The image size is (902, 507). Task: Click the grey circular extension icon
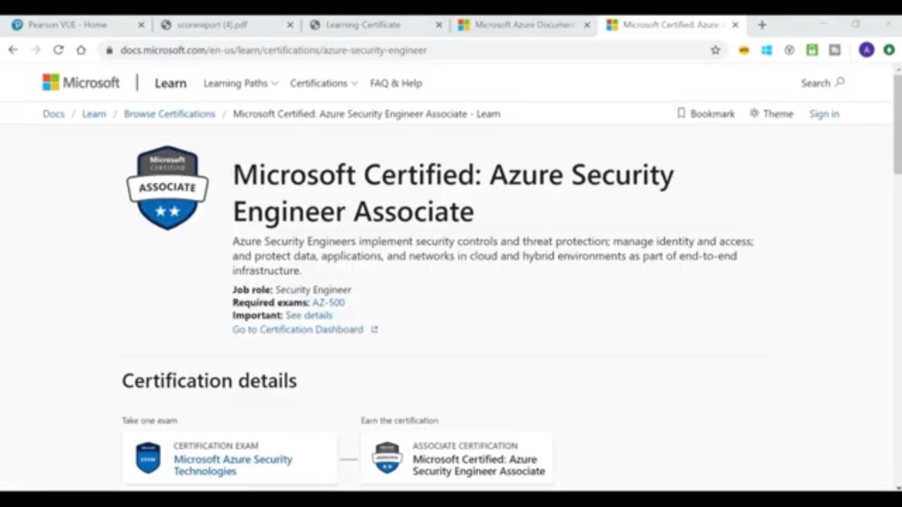tap(789, 50)
